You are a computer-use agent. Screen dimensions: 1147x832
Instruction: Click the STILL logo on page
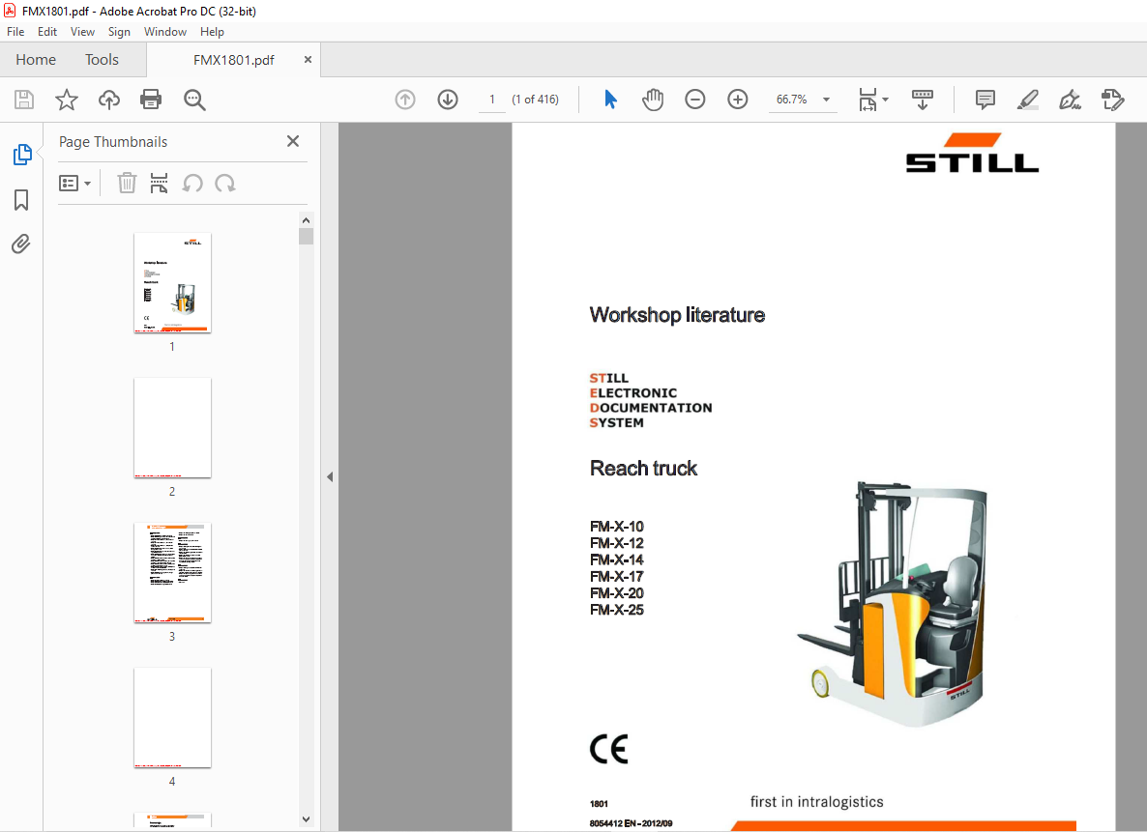[x=972, y=153]
